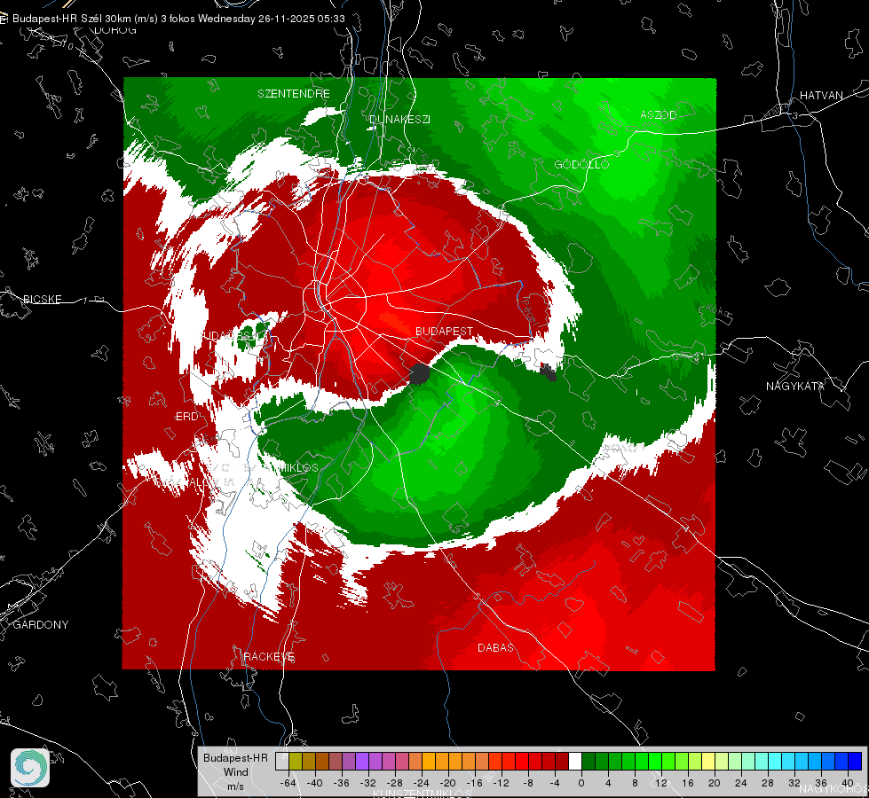Click the ASZOD label

[659, 114]
